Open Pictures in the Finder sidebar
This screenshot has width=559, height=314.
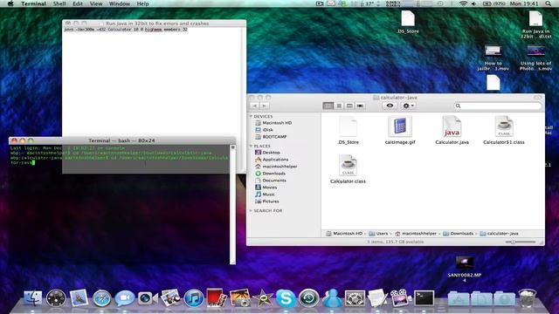pyautogui.click(x=267, y=201)
